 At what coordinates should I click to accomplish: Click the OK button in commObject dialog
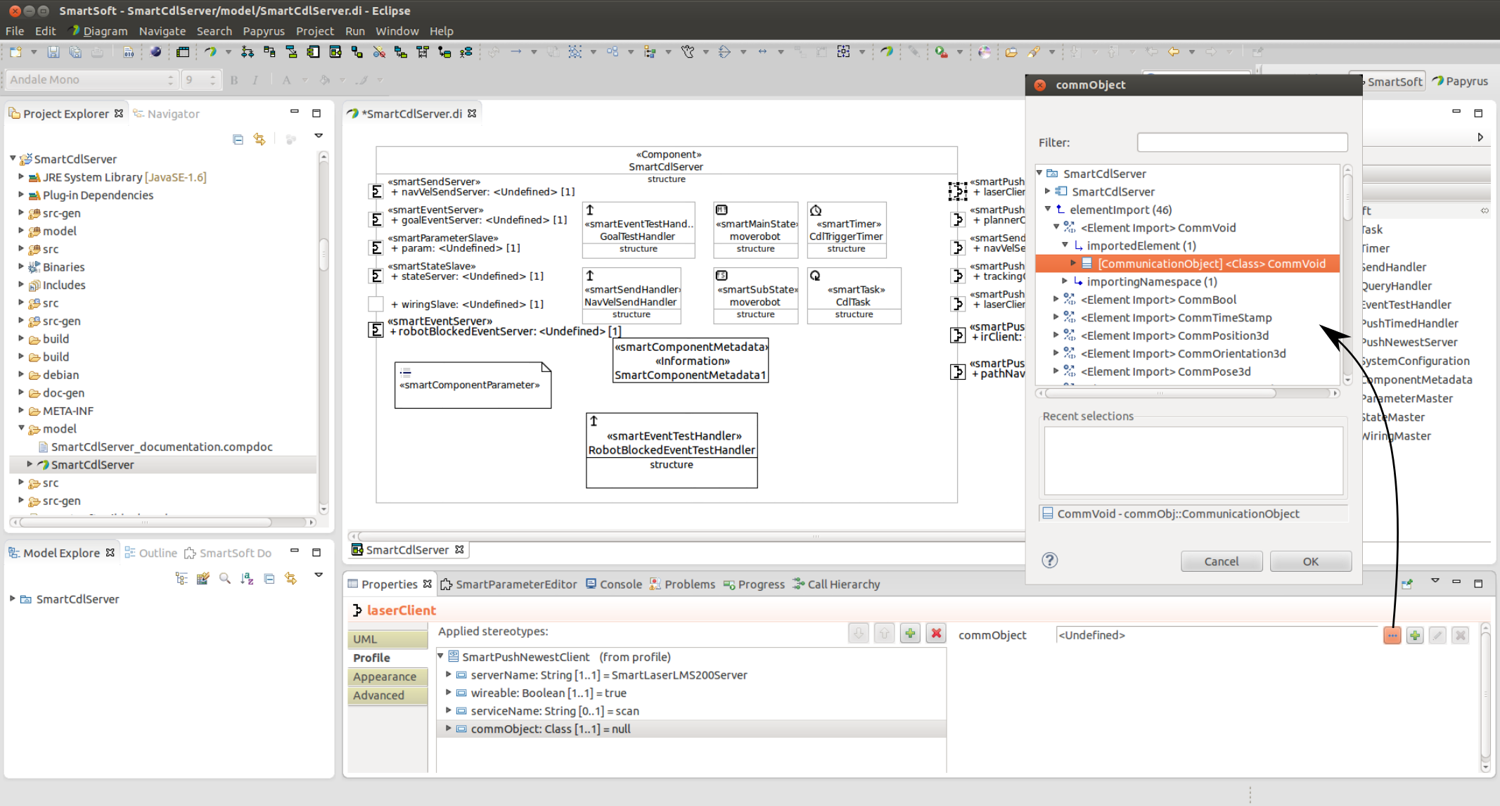(1311, 561)
